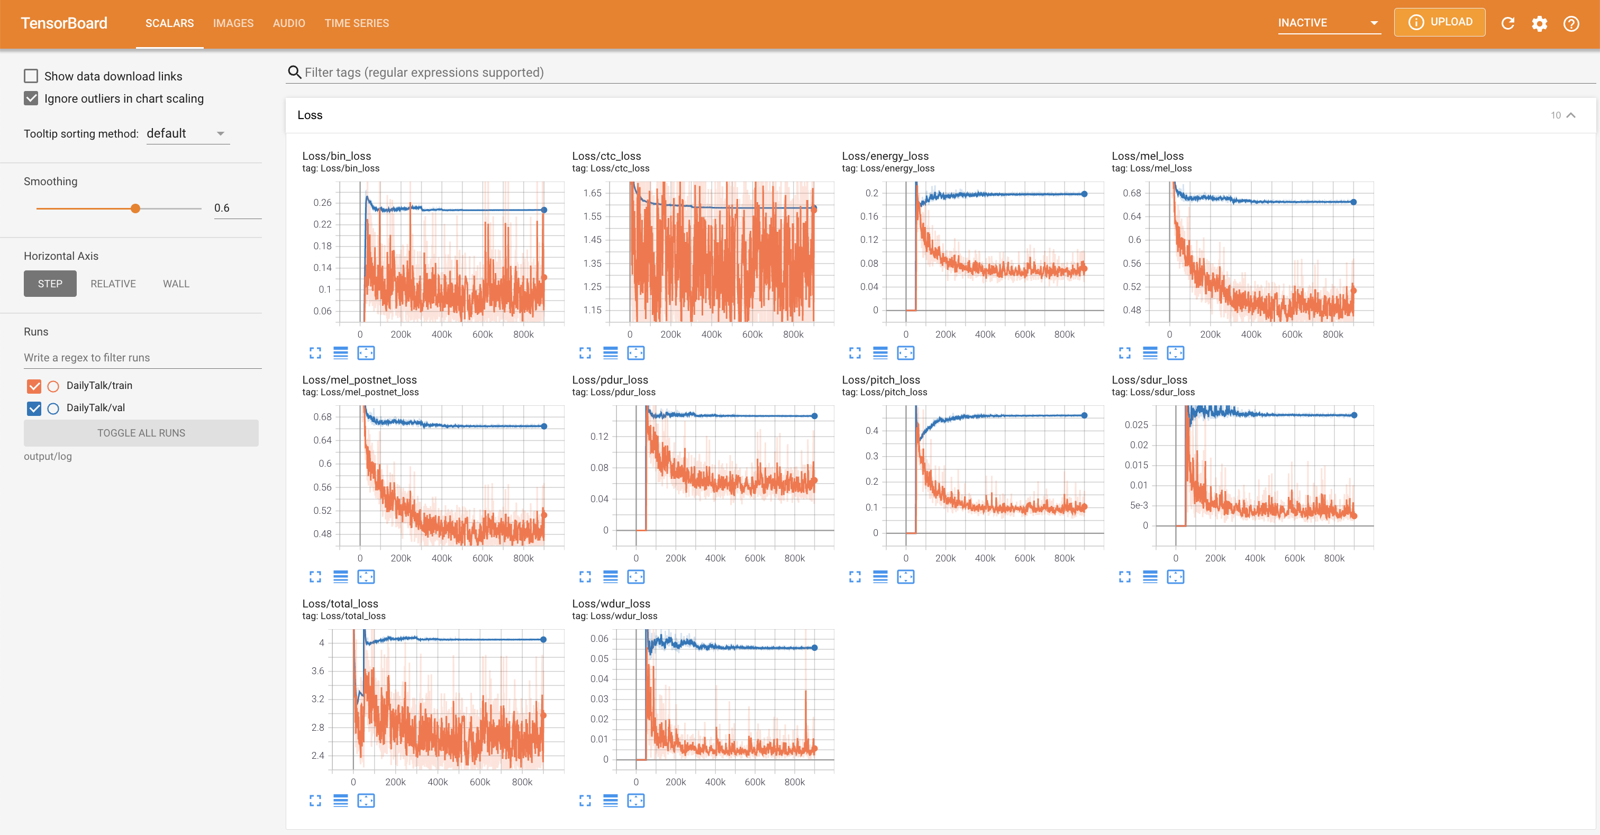Uncheck Ignore outliers in chart scaling
The height and width of the screenshot is (835, 1600).
click(x=31, y=98)
